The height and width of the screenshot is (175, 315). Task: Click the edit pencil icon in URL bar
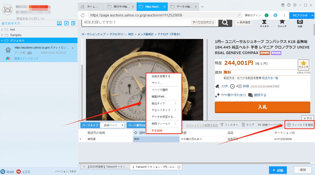pyautogui.click(x=239, y=15)
